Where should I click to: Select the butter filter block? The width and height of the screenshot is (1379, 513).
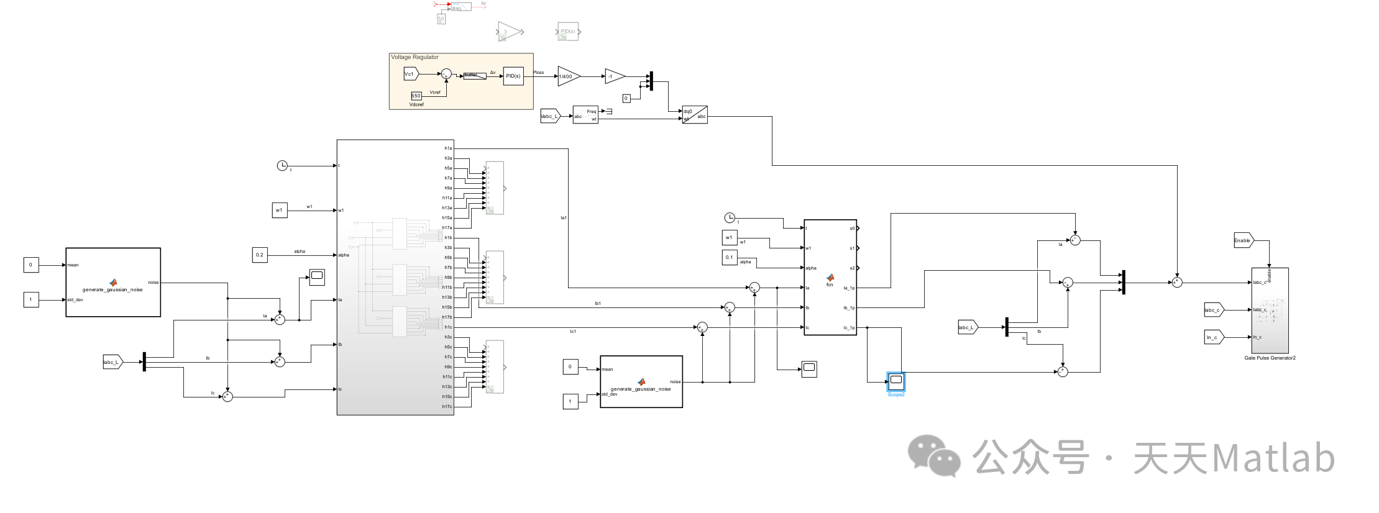[x=474, y=76]
